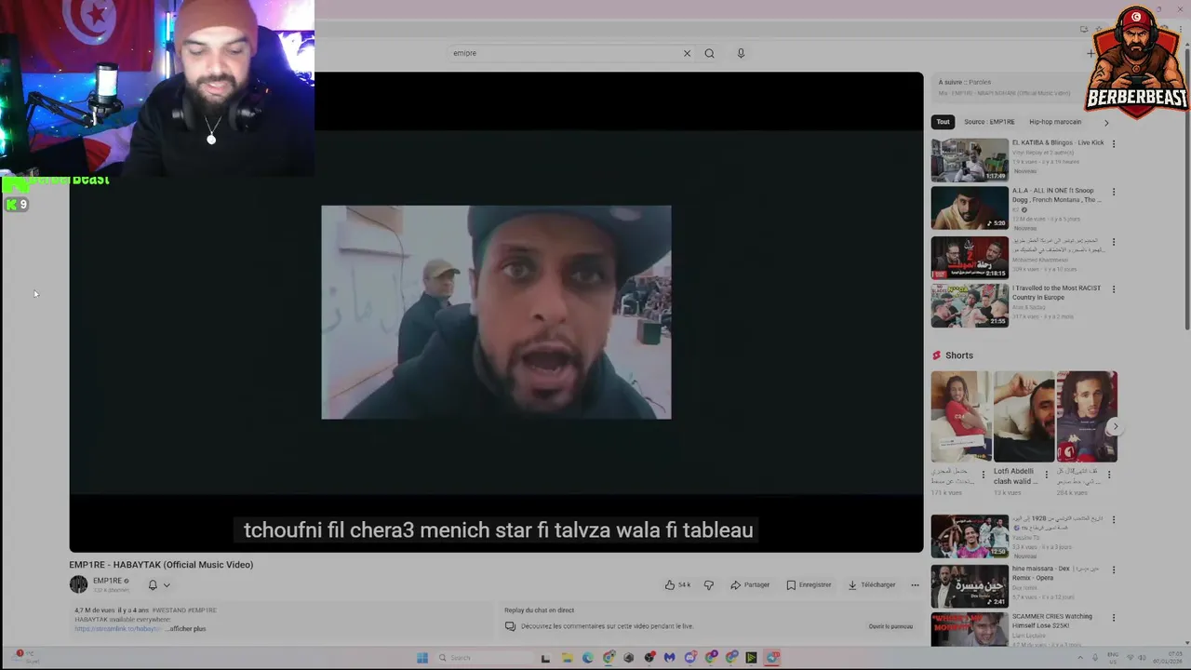Clear the search box with the X icon
This screenshot has width=1191, height=670.
(x=687, y=53)
